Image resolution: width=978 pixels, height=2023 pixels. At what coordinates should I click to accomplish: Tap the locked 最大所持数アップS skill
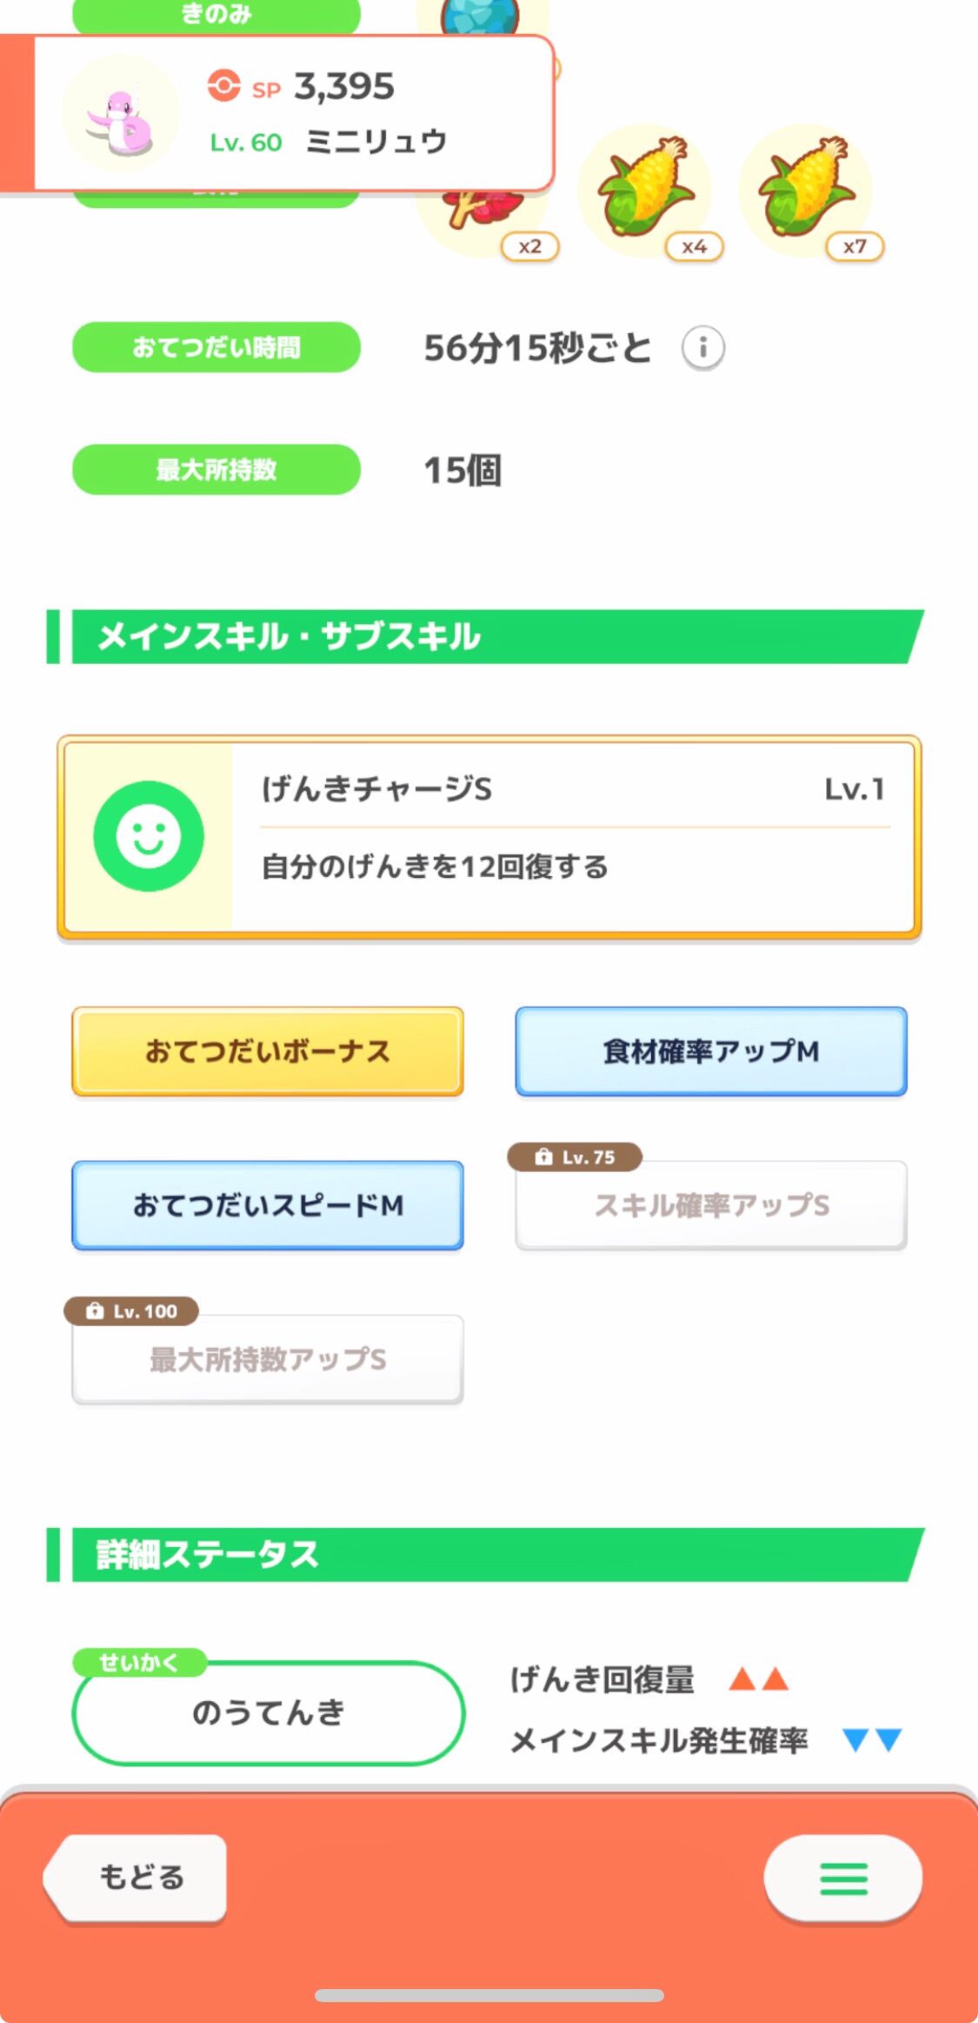[268, 1359]
